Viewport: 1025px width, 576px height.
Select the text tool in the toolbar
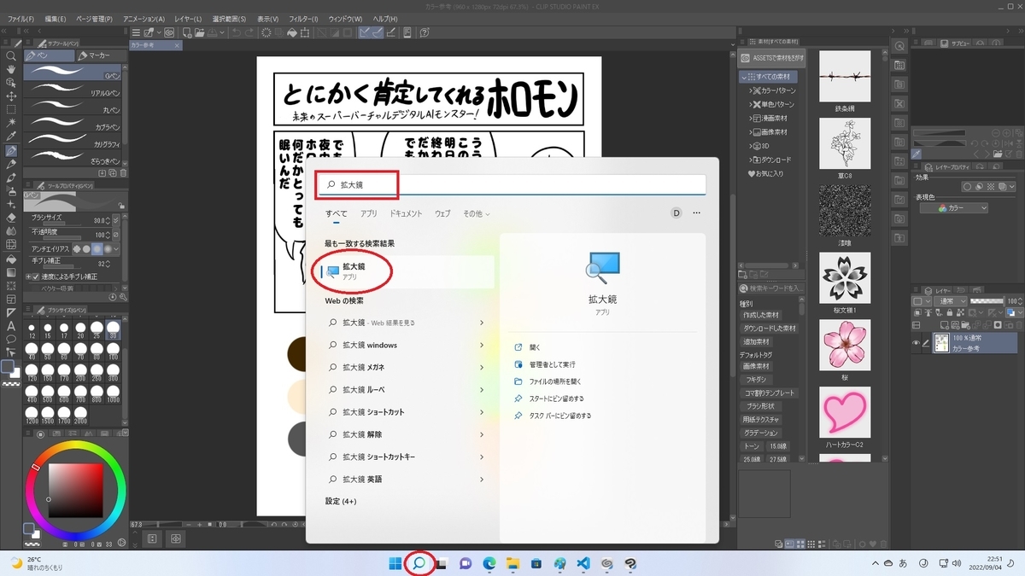pos(11,325)
